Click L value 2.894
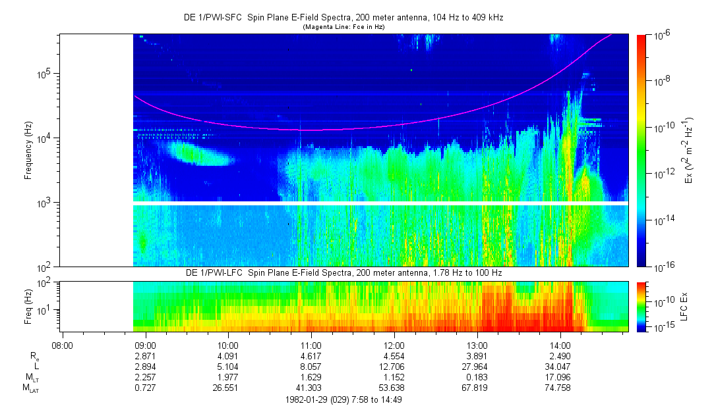 145,367
